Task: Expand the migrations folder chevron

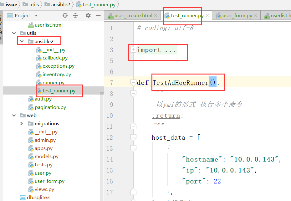Action: pos(22,124)
